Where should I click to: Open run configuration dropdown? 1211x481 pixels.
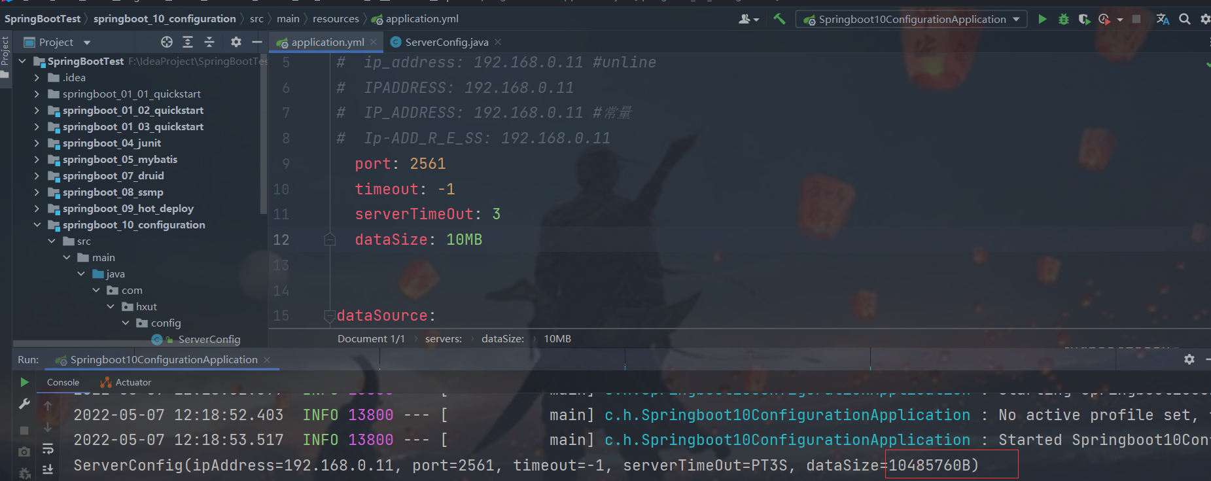click(x=911, y=19)
